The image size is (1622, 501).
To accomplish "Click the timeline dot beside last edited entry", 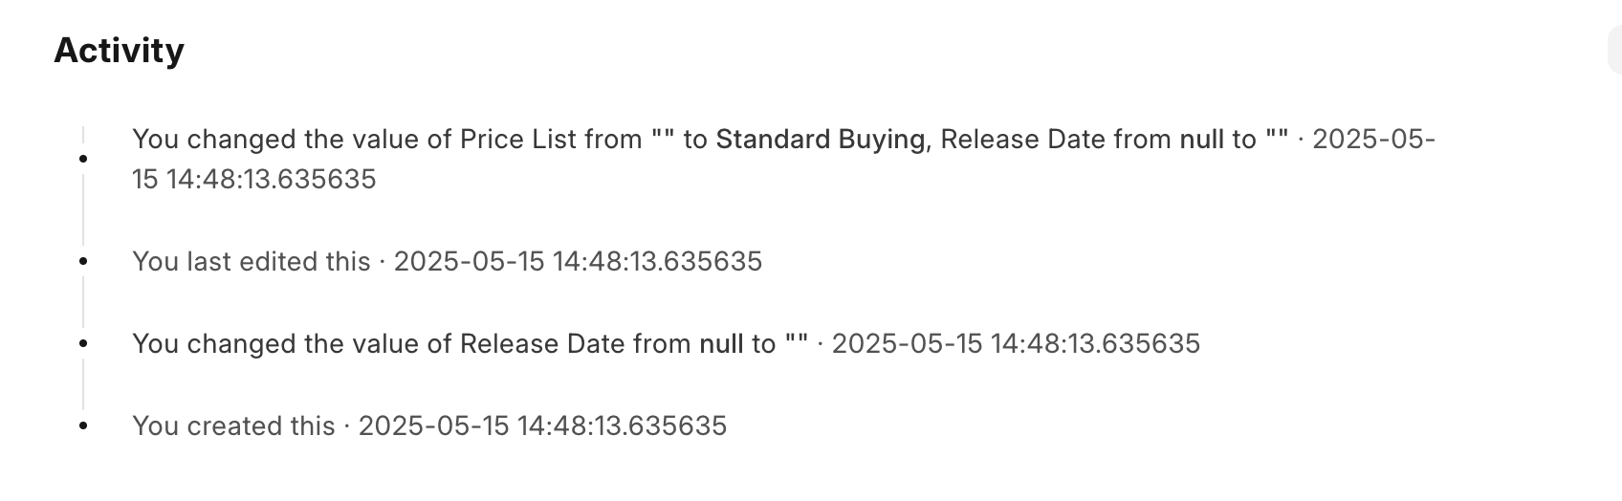I will (83, 261).
